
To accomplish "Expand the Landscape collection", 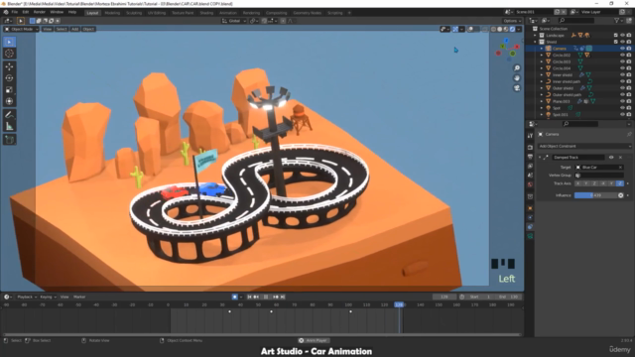I will coord(535,36).
